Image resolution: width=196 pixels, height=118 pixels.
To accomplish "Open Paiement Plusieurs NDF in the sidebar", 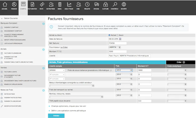I will [x=13, y=101].
